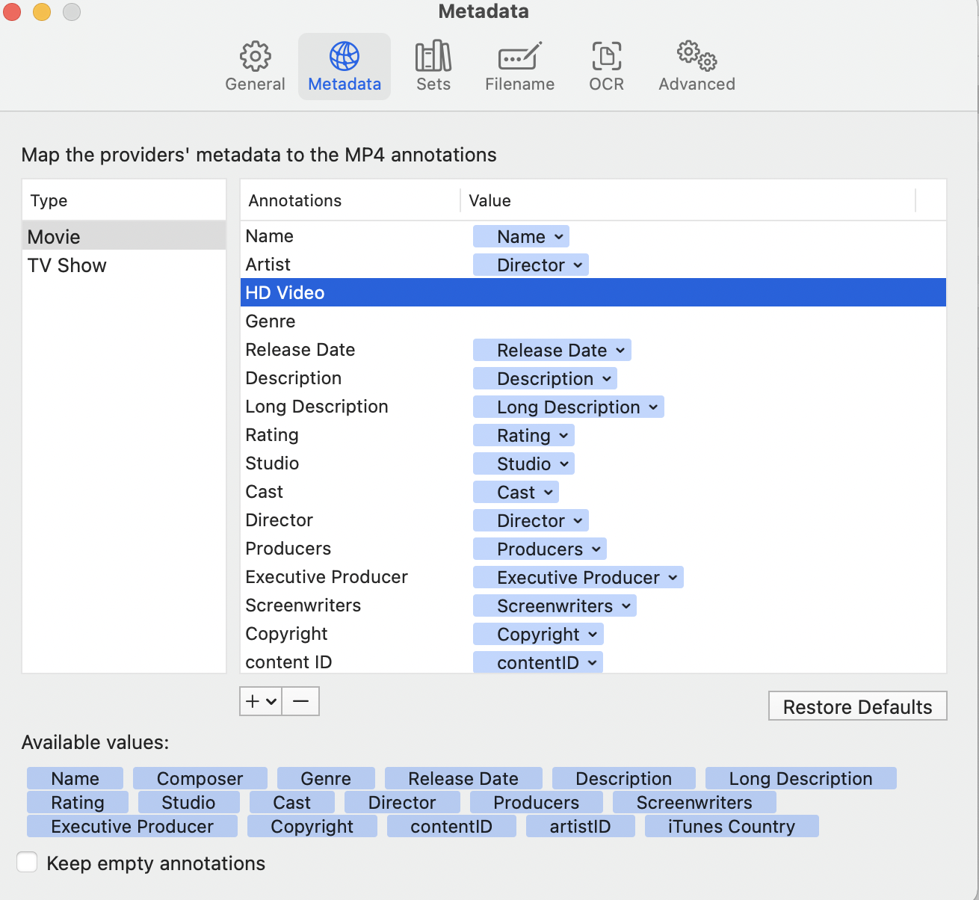The image size is (979, 900).
Task: Click the iTunes Country available value token
Action: click(x=731, y=826)
